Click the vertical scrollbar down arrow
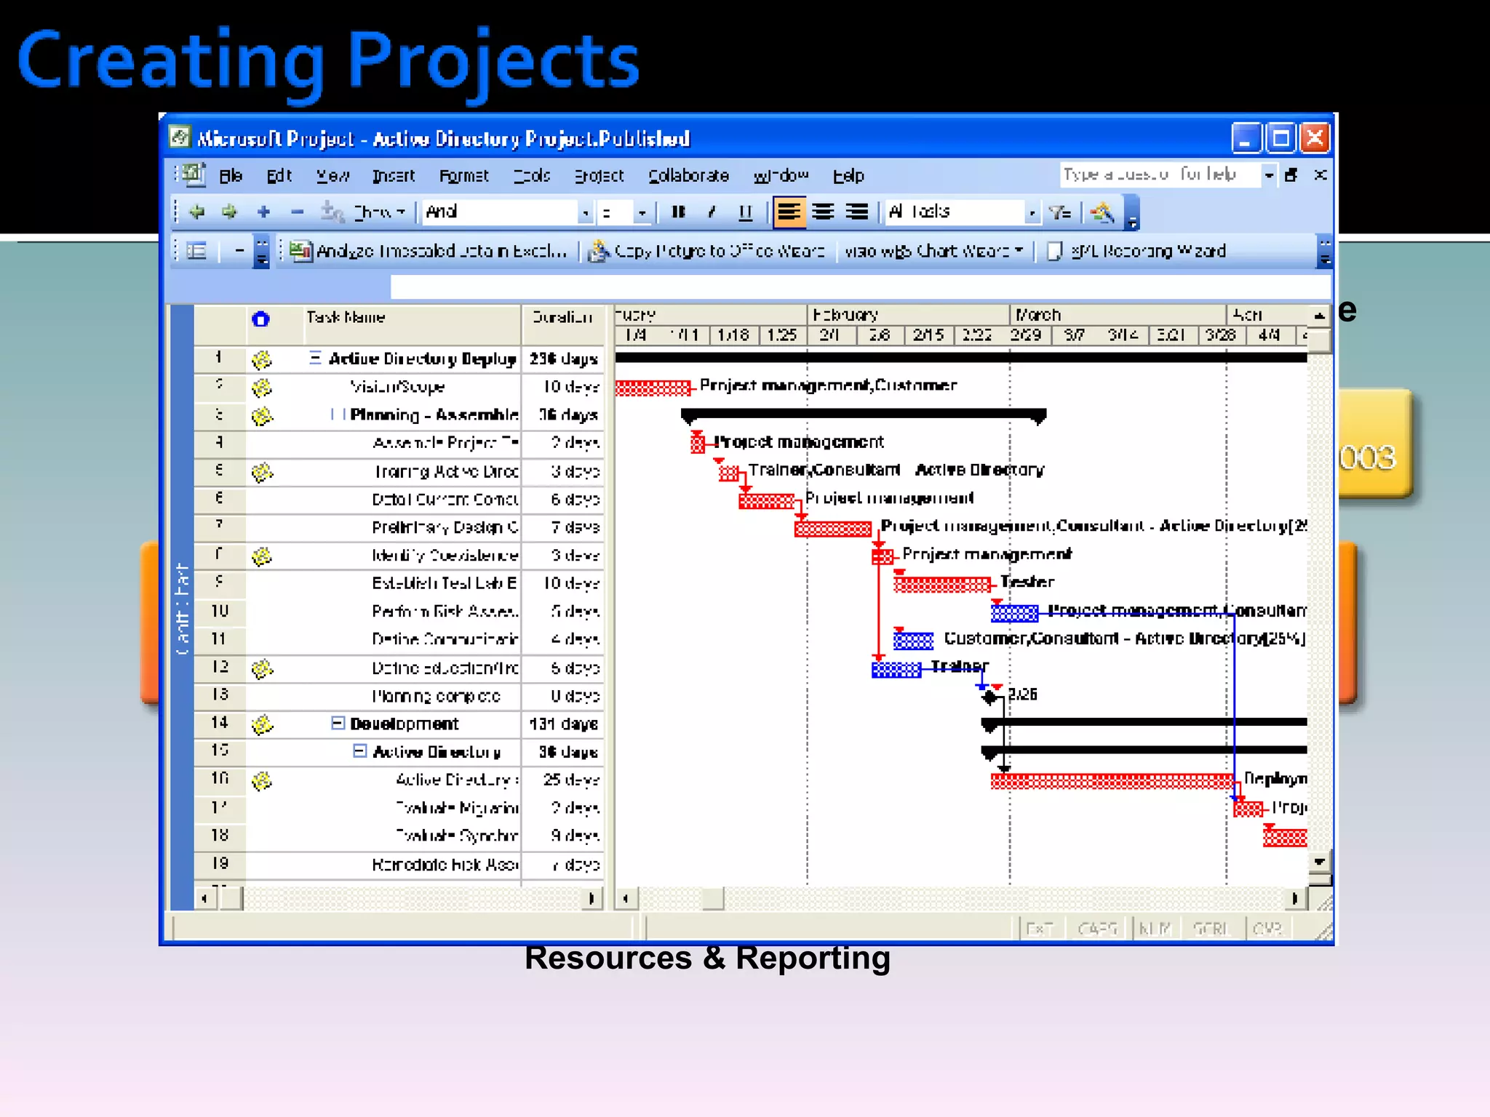This screenshot has width=1490, height=1117. 1320,862
